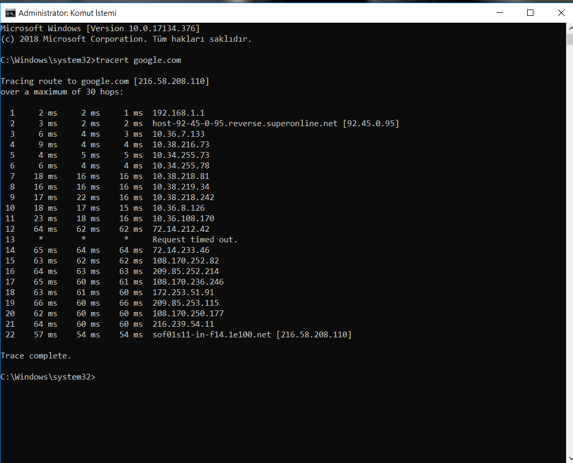Click the superonline.net hostname on hop 2

[x=245, y=124]
